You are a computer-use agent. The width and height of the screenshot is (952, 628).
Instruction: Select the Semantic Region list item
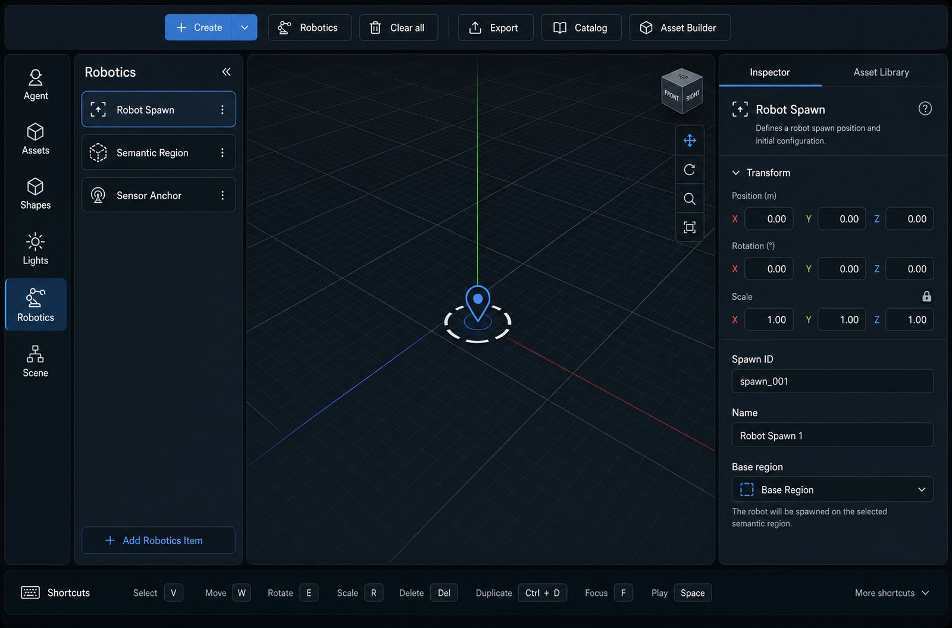pos(158,152)
